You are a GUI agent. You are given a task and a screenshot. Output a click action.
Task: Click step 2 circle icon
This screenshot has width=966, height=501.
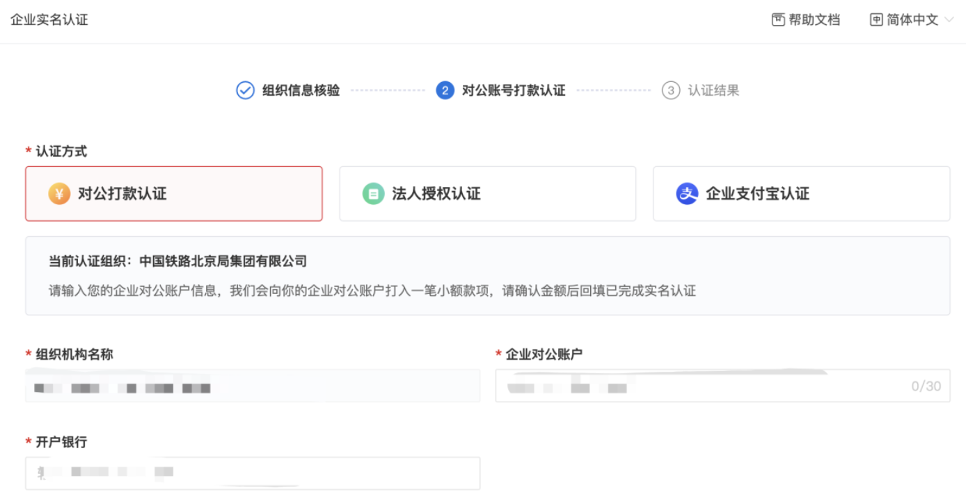point(445,90)
